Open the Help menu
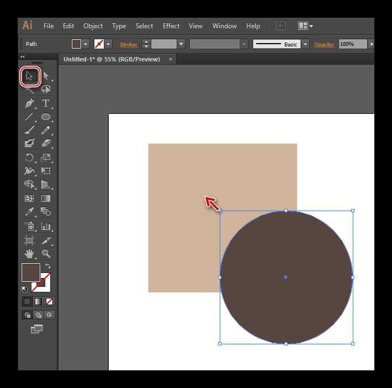Image resolution: width=392 pixels, height=388 pixels. (x=253, y=26)
